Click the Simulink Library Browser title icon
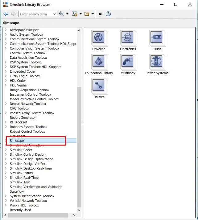The height and width of the screenshot is (220, 198). tap(6, 5)
